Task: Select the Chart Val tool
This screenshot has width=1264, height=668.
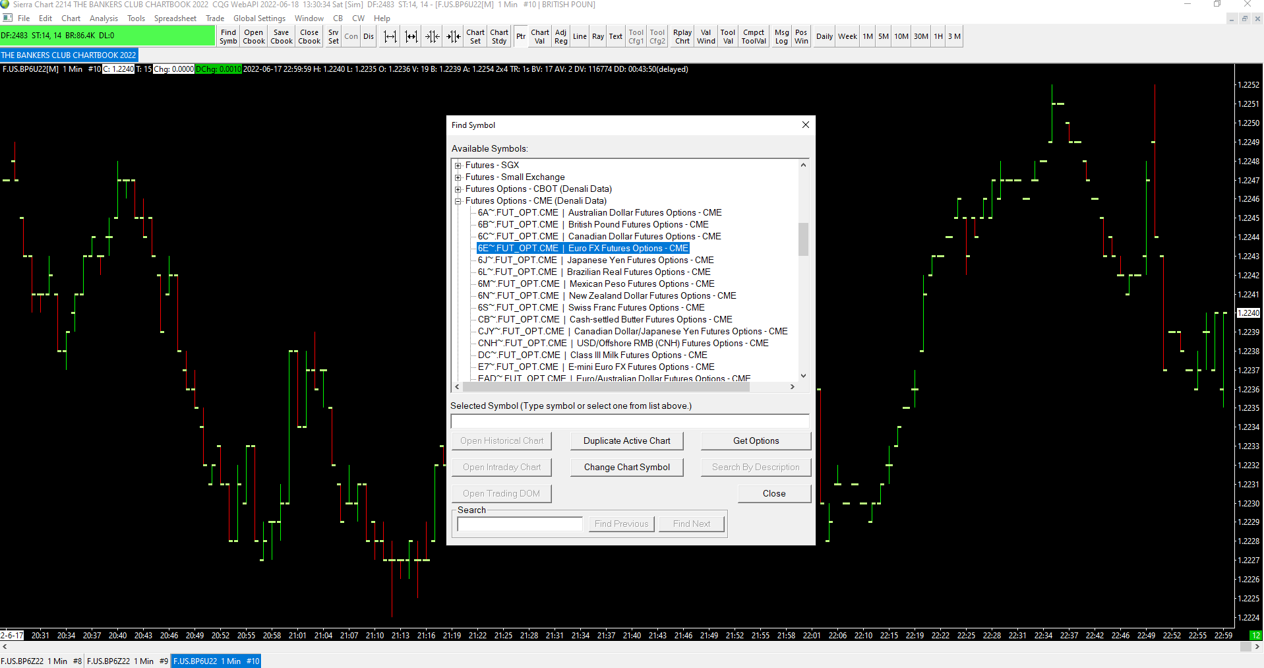Action: pyautogui.click(x=540, y=36)
